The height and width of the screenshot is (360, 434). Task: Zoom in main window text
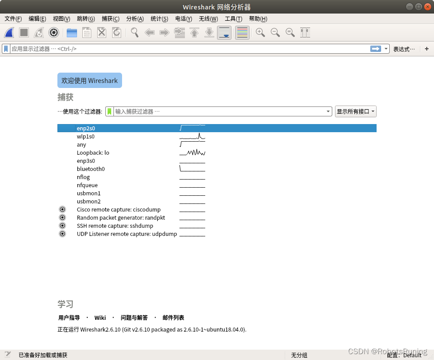pyautogui.click(x=260, y=32)
